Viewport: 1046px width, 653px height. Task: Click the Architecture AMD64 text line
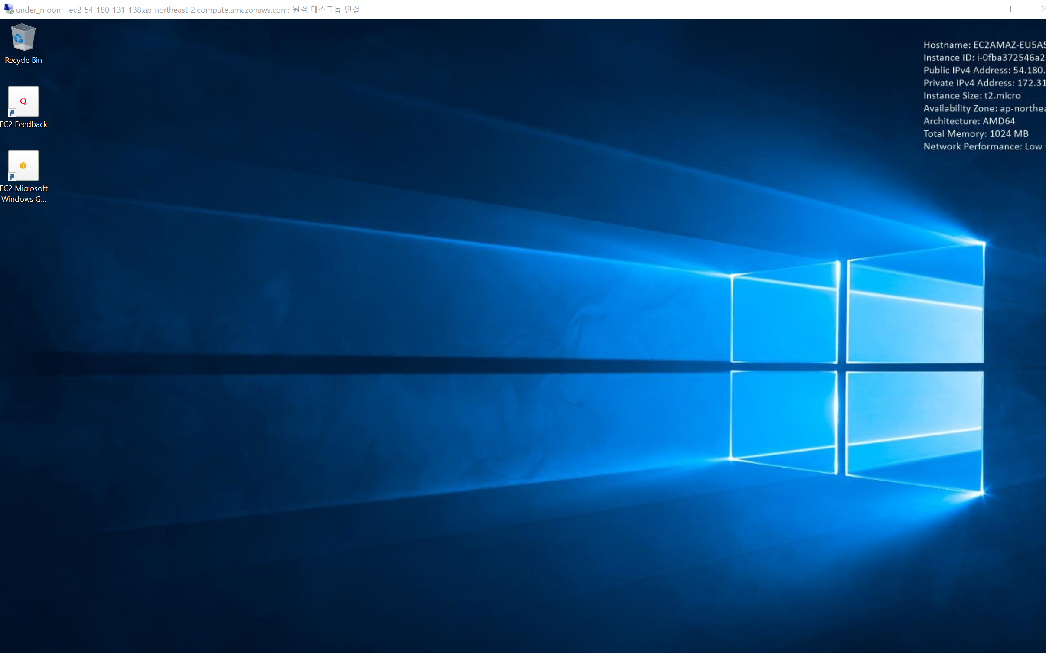point(969,121)
